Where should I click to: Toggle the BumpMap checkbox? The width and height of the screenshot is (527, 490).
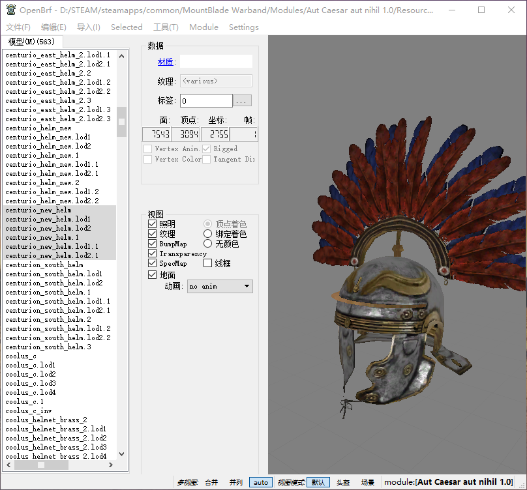tap(152, 244)
